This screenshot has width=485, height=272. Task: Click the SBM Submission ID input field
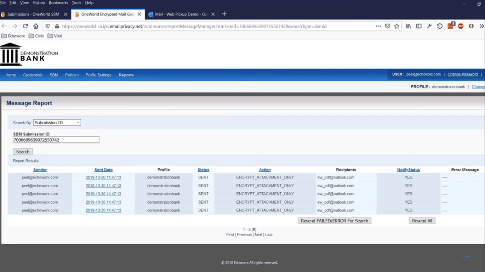pyautogui.click(x=56, y=140)
